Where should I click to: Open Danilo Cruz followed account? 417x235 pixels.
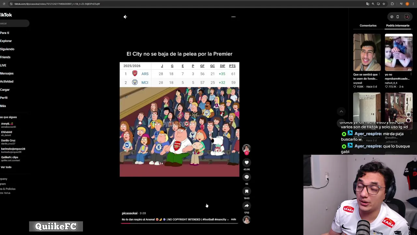(8, 142)
